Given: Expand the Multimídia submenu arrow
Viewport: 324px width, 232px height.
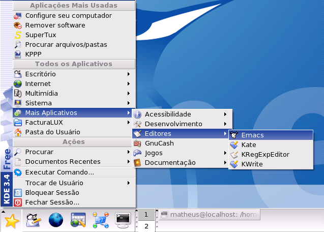Looking at the screenshot, I should click(129, 94).
